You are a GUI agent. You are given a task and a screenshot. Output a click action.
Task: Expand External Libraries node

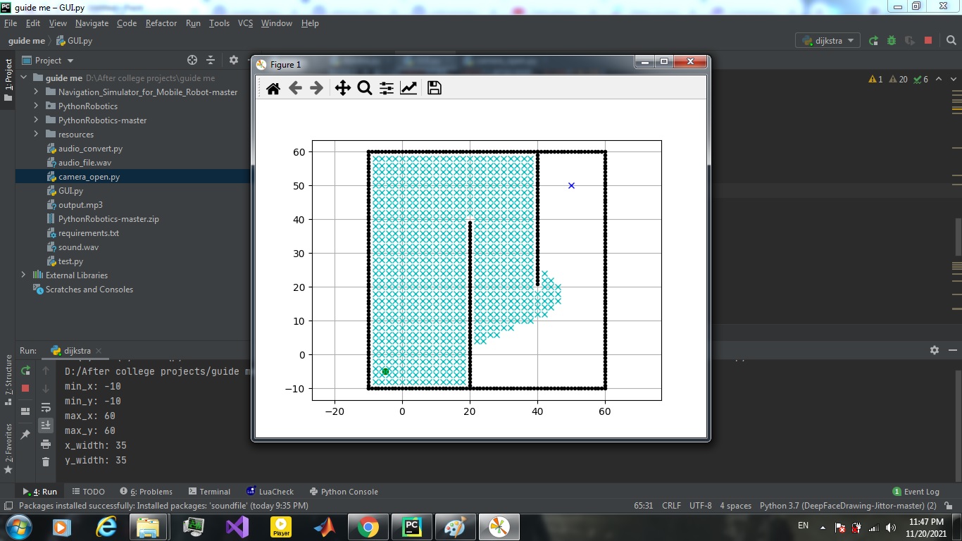[24, 275]
